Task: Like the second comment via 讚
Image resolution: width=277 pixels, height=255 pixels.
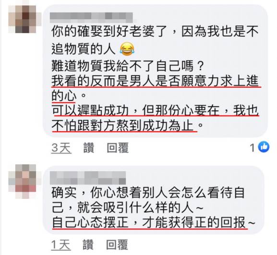Action: pos(88,244)
